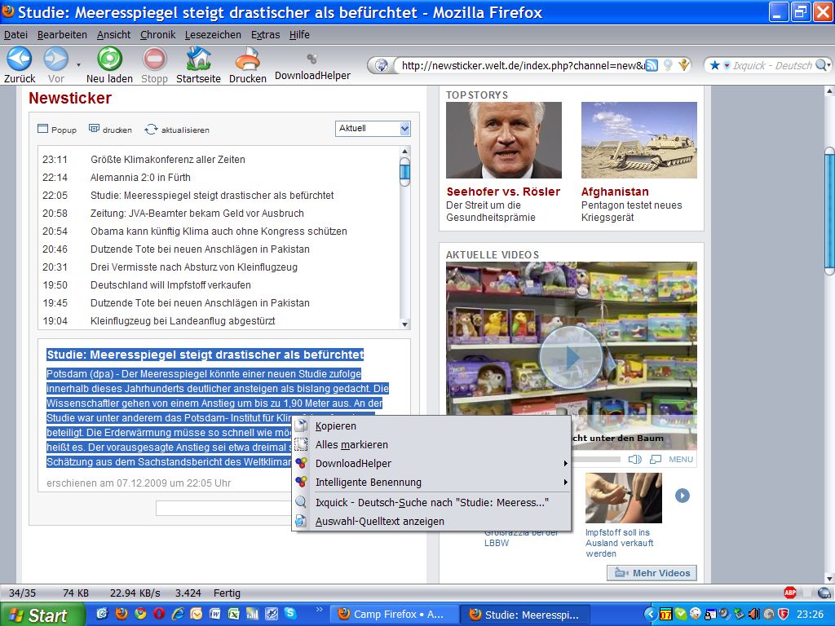Viewport: 835px width, 626px height.
Task: Click the Ixquick search field
Action: click(773, 65)
